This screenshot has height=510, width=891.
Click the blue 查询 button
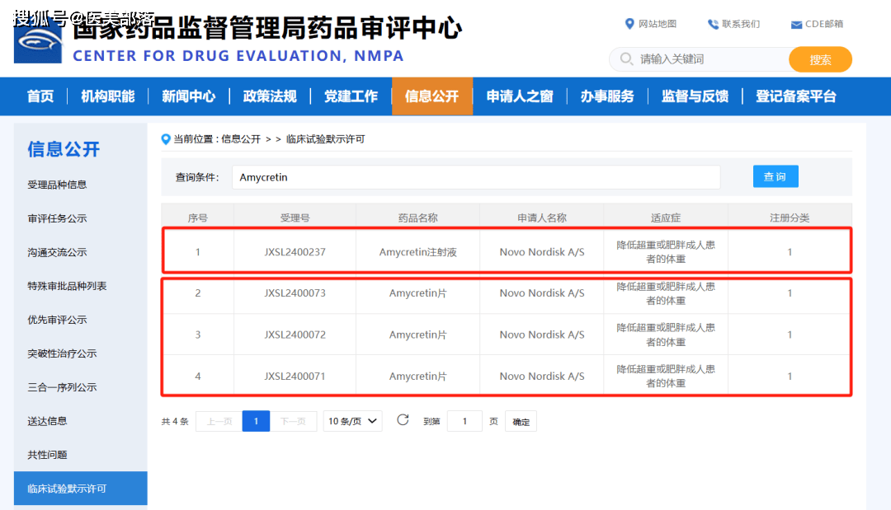(775, 176)
